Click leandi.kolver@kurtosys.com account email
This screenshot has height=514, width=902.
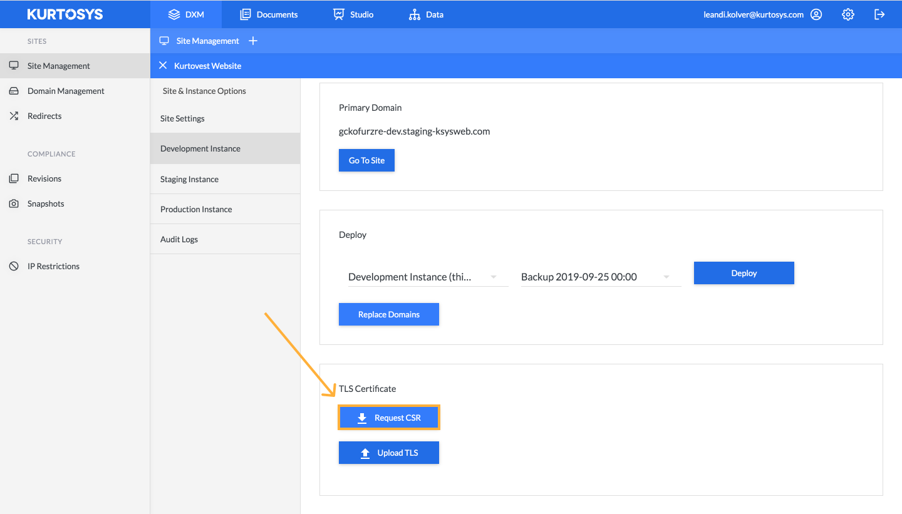click(754, 14)
